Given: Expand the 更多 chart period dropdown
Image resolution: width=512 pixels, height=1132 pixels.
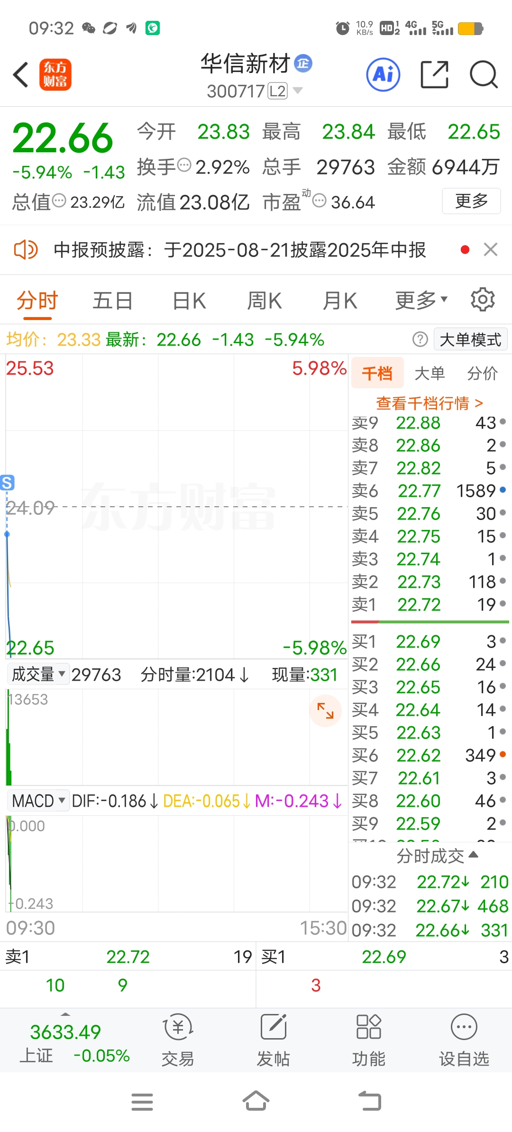Looking at the screenshot, I should pyautogui.click(x=421, y=300).
